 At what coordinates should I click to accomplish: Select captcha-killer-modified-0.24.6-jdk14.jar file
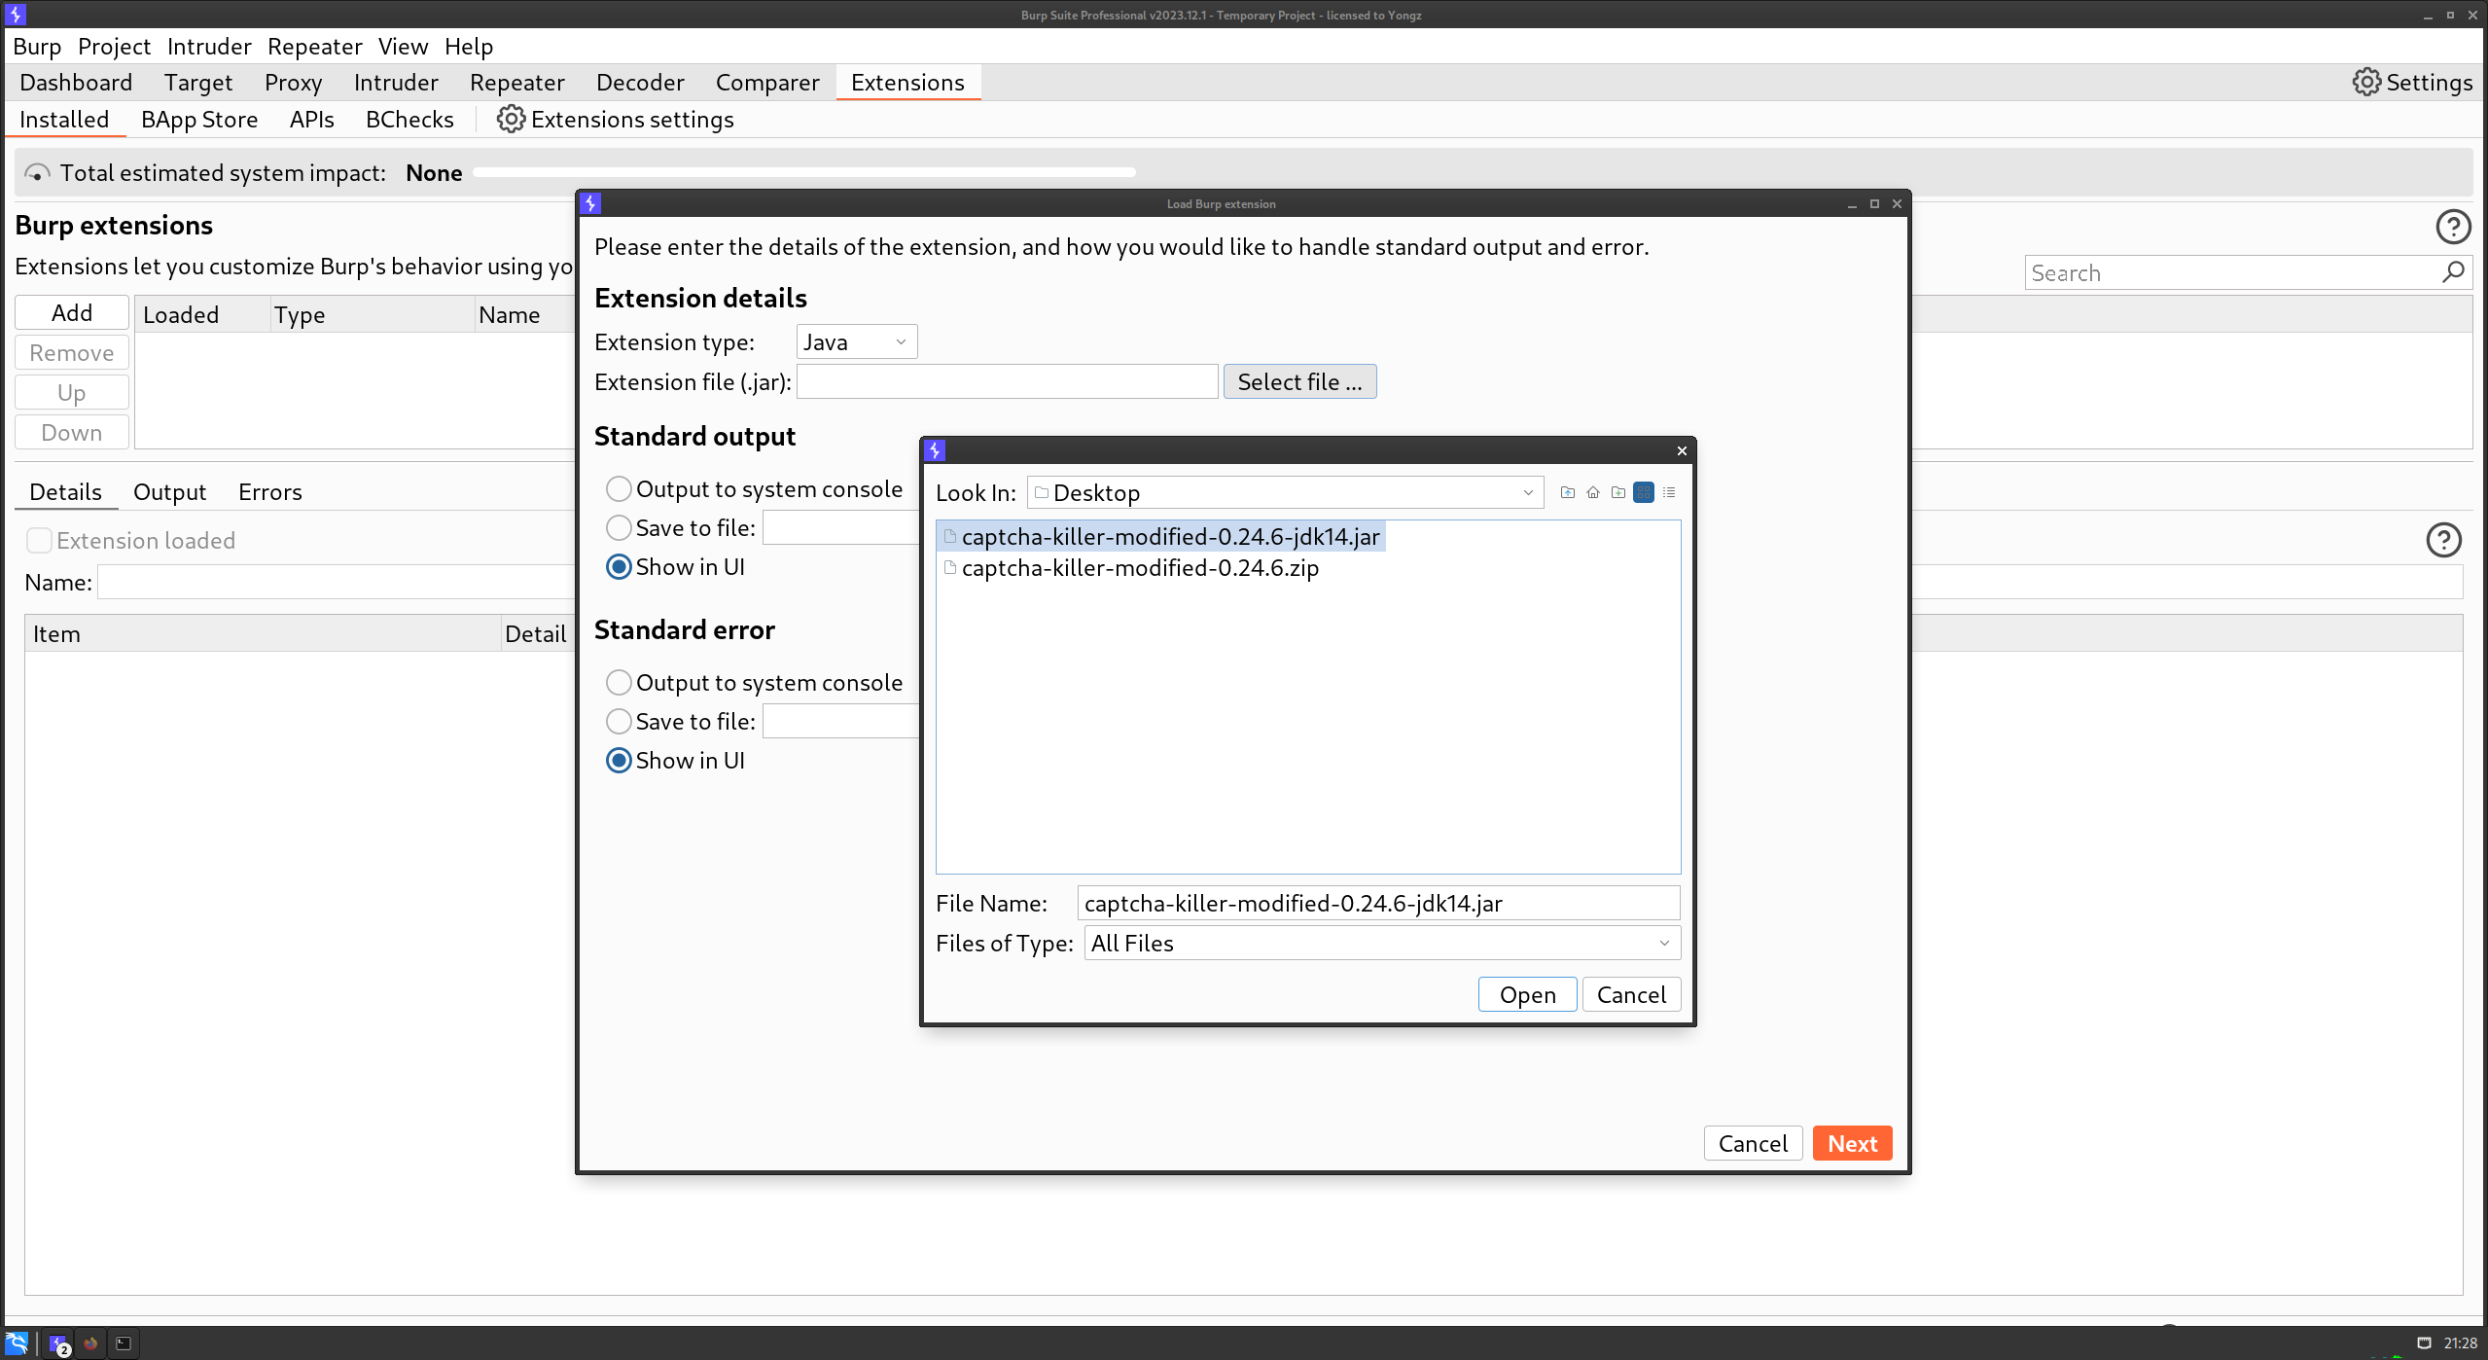pyautogui.click(x=1161, y=536)
